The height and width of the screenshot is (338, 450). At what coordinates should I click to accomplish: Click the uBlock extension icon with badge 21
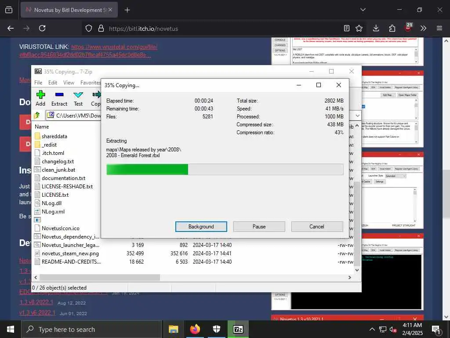[408, 28]
